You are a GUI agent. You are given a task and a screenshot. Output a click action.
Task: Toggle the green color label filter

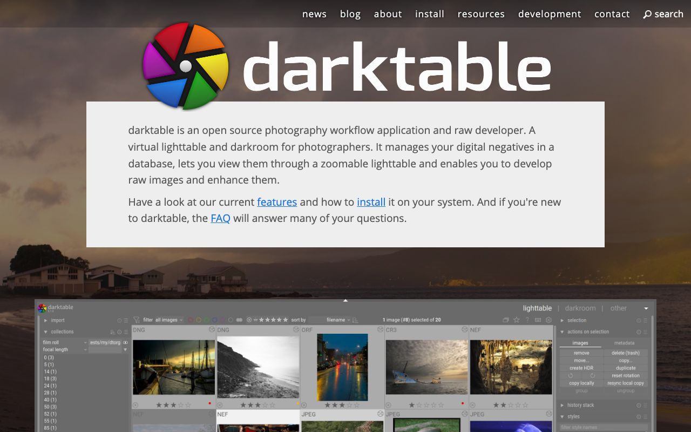(206, 320)
